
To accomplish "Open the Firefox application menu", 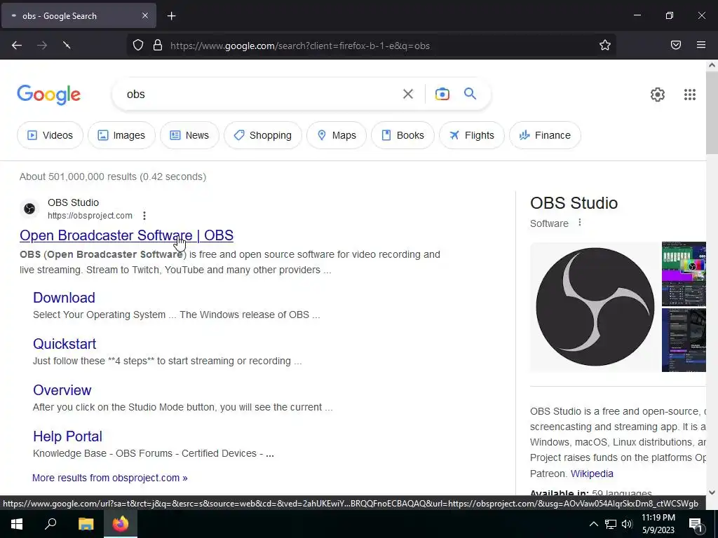I will pos(701,45).
